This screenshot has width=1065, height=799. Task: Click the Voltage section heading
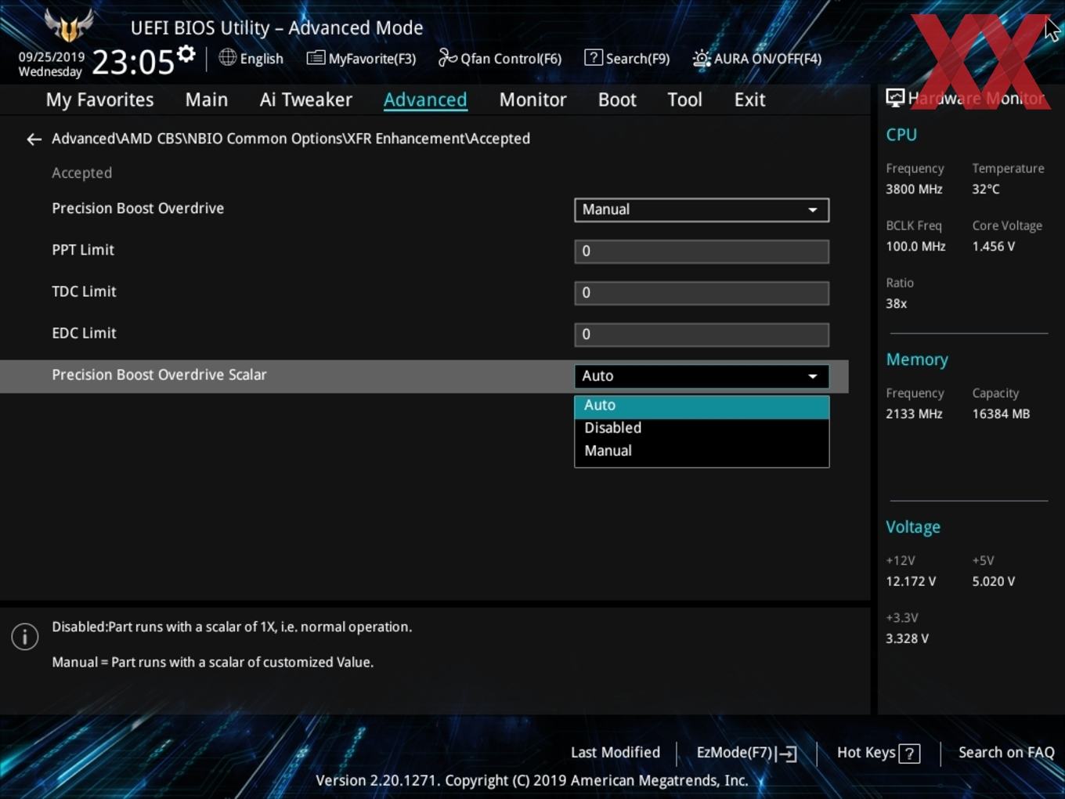coord(913,528)
